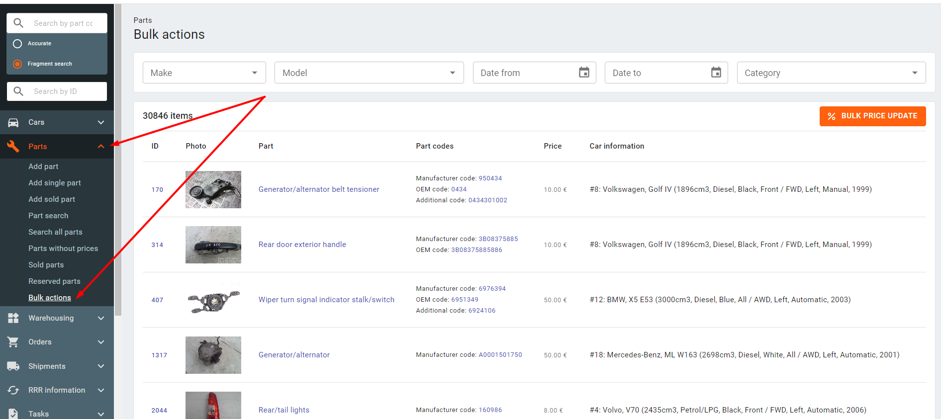Collapse the Parts menu chevron
Viewport: 941px width, 419px height.
click(x=101, y=146)
